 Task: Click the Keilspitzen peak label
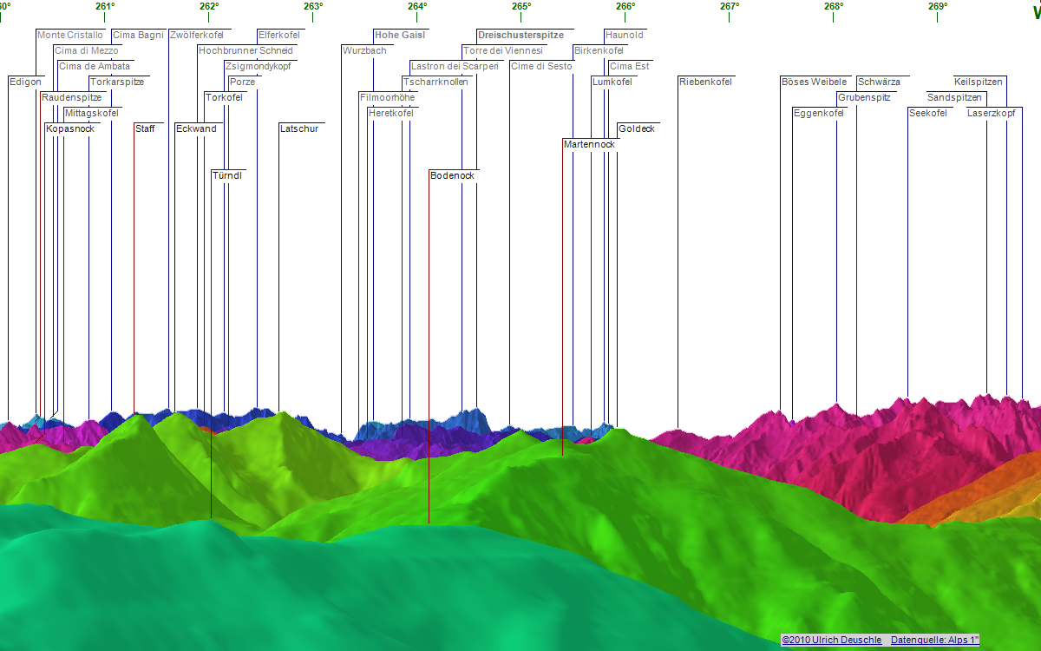point(978,82)
